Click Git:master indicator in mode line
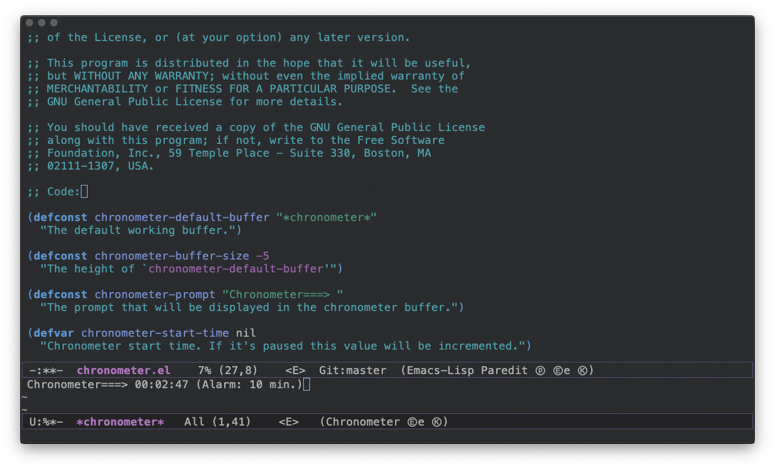The image size is (775, 469). [x=353, y=370]
